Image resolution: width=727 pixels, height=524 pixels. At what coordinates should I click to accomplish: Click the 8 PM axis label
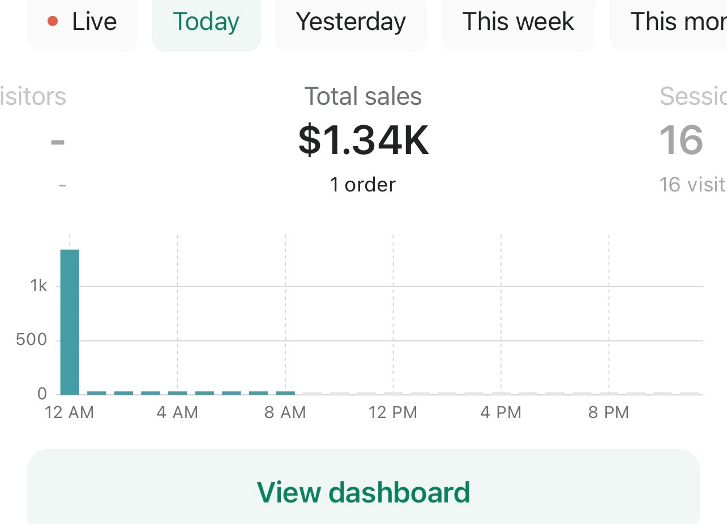[x=609, y=412]
